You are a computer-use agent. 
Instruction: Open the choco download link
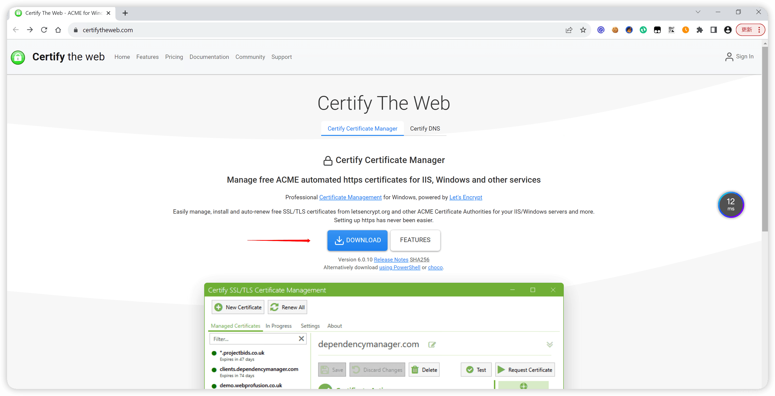435,267
